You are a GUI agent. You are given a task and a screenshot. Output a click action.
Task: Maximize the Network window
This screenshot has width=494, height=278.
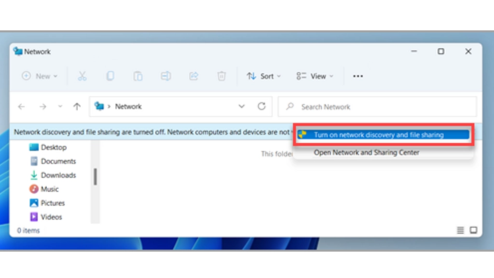441,51
